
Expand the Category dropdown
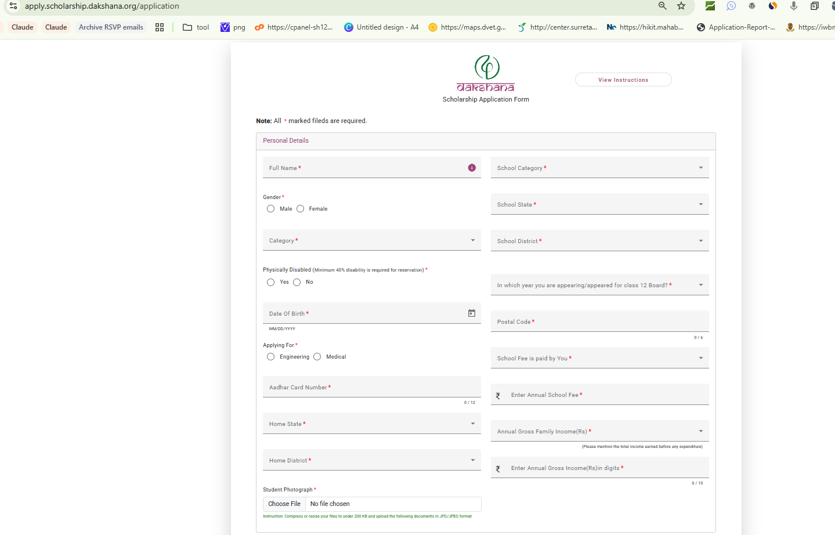[x=372, y=240]
